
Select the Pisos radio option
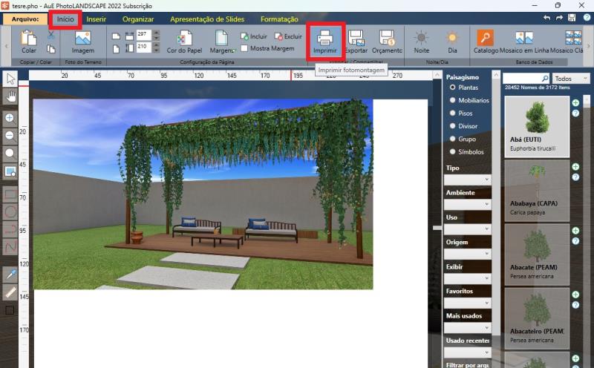452,114
